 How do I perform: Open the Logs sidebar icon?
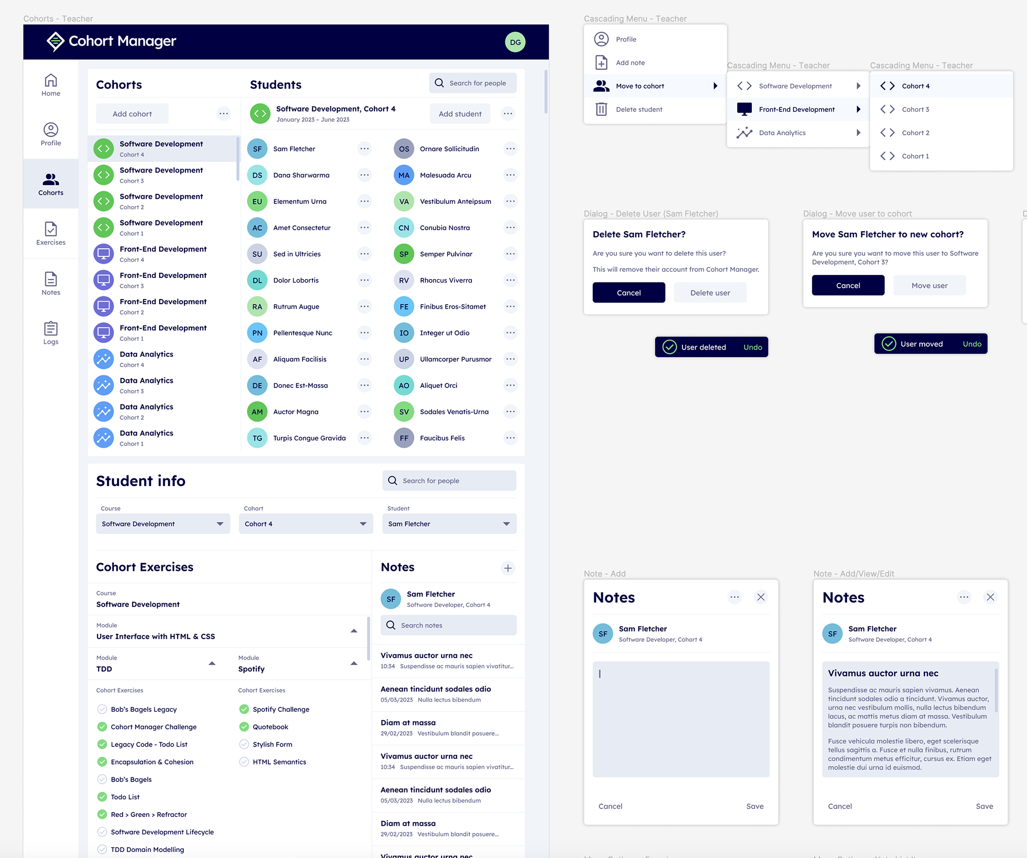(x=51, y=333)
